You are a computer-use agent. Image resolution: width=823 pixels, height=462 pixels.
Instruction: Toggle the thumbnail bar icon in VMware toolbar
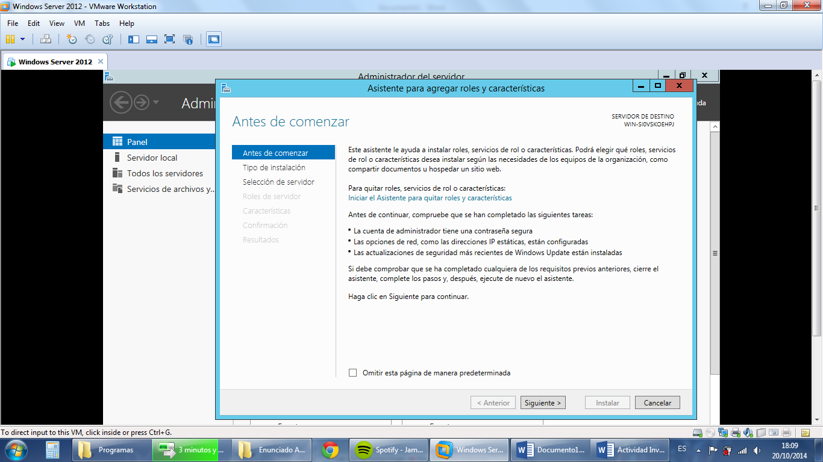[x=152, y=39]
